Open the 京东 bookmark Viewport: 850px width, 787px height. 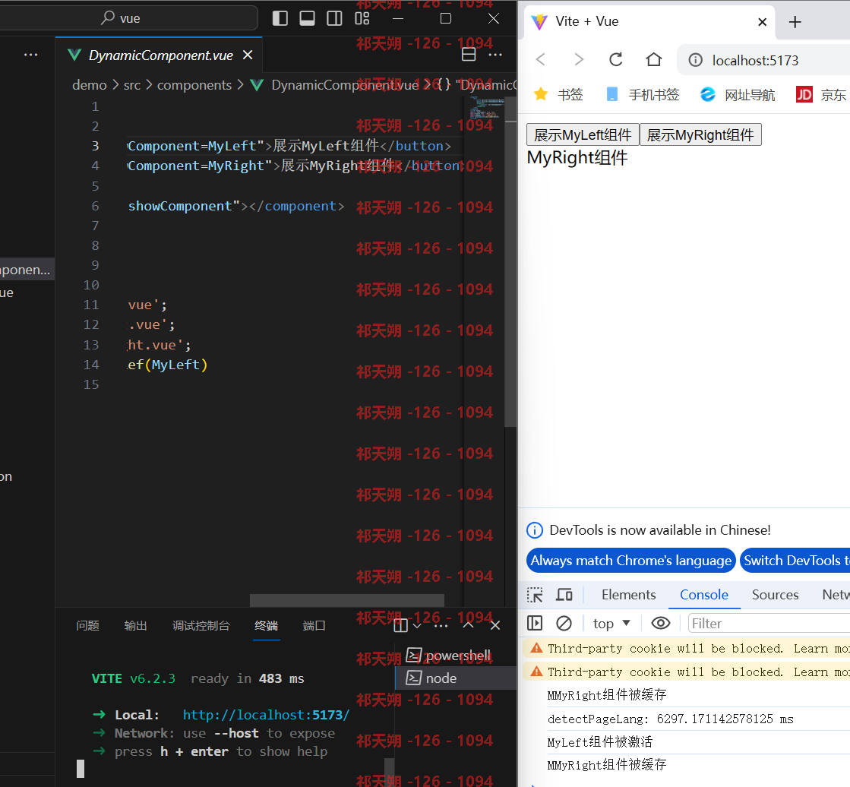coord(820,95)
